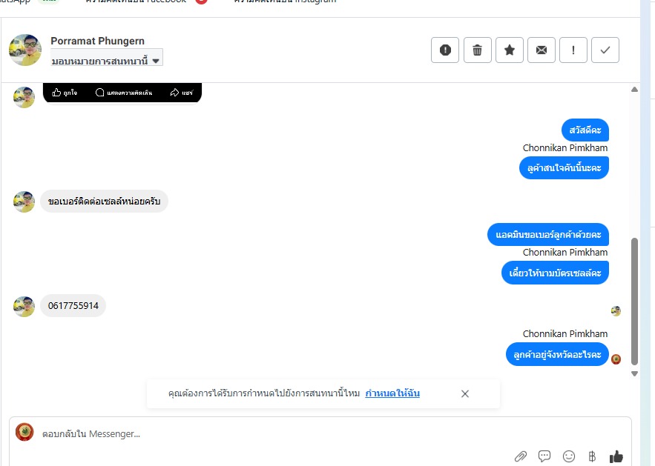Send a thumbs-up like

[616, 457]
